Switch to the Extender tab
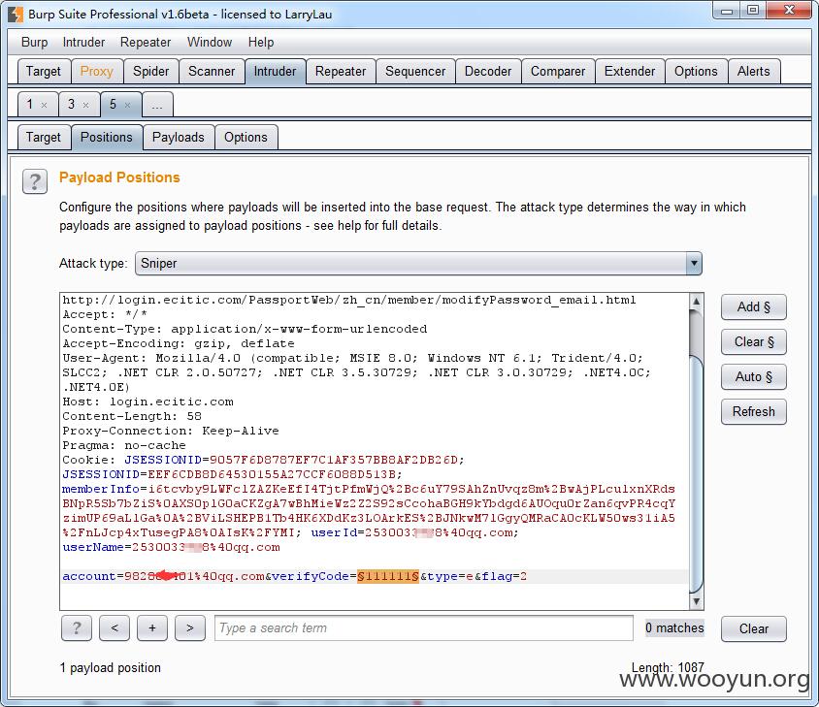Viewport: 819px width, 707px height. (630, 71)
